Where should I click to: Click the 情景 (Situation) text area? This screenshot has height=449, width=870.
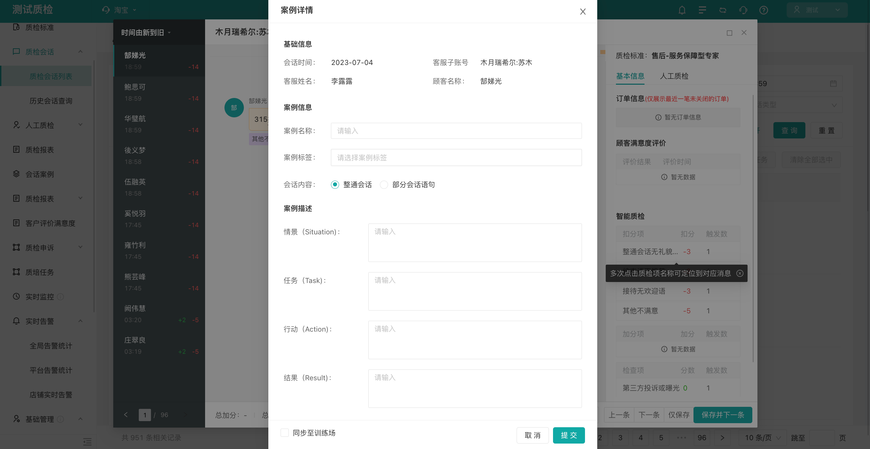[475, 243]
